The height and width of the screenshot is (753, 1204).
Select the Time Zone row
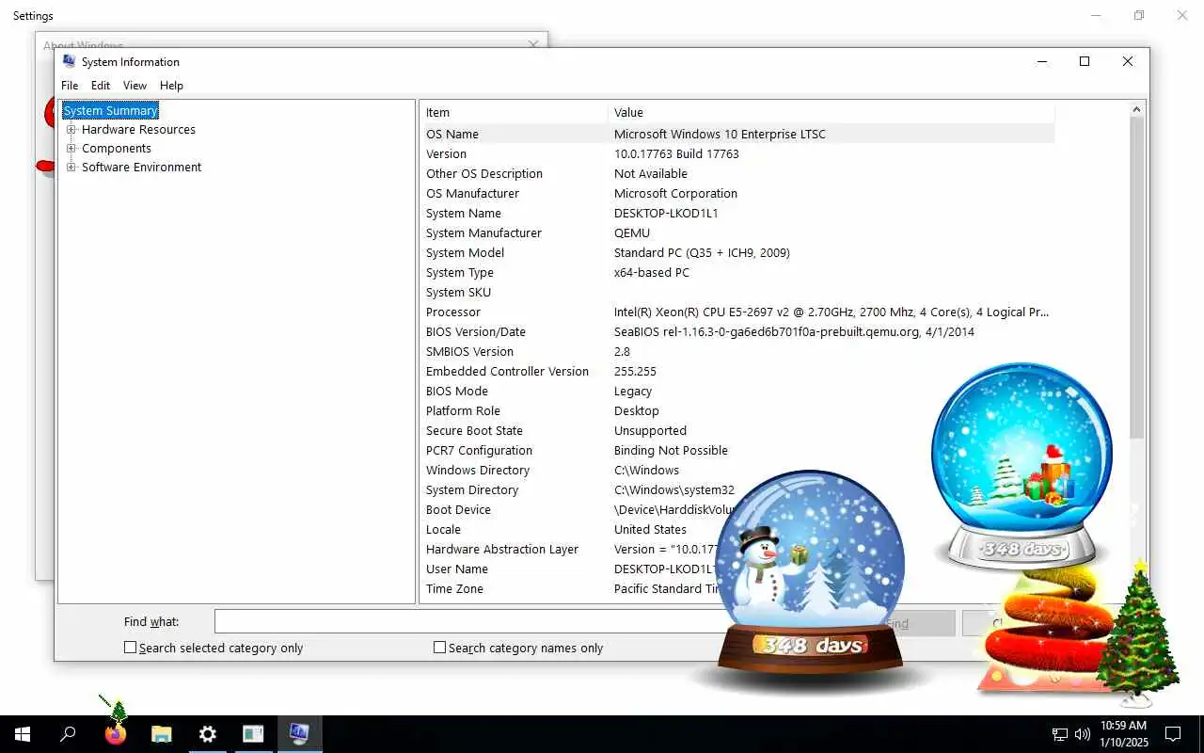[737, 589]
